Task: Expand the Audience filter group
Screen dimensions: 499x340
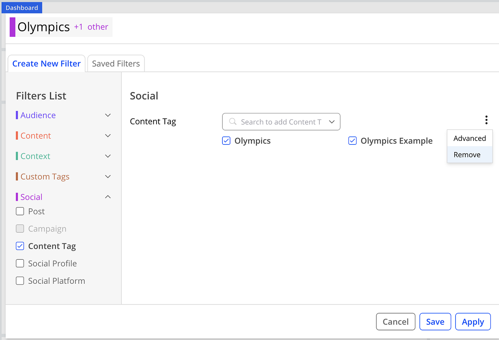Action: [x=108, y=115]
